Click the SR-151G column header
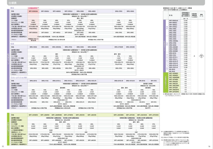 [x=154, y=80]
